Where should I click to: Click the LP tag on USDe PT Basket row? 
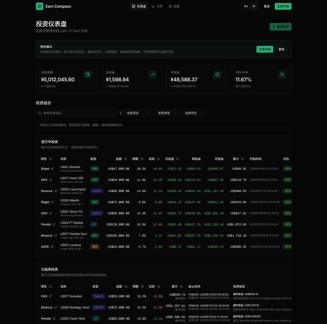coord(94,224)
